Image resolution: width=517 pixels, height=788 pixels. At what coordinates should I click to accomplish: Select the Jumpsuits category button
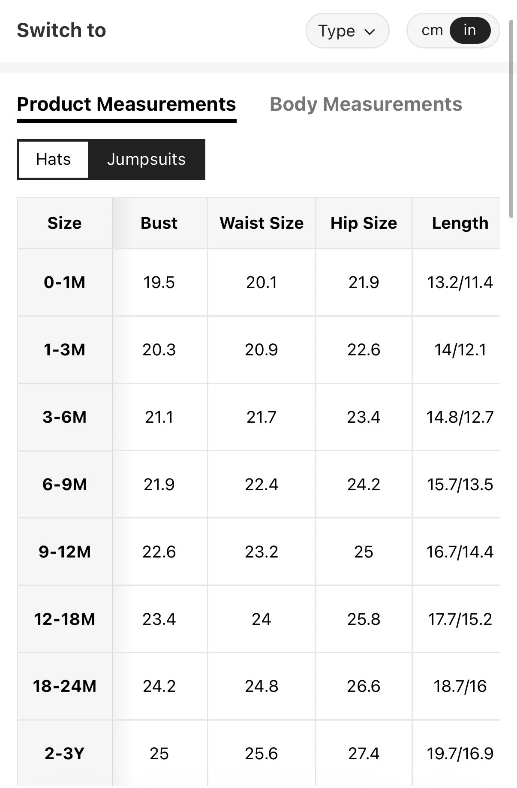click(x=146, y=159)
